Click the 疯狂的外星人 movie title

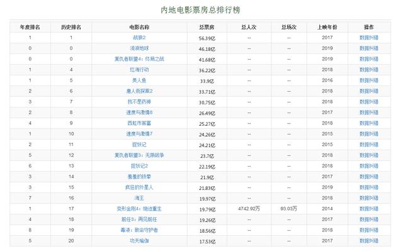(139, 187)
